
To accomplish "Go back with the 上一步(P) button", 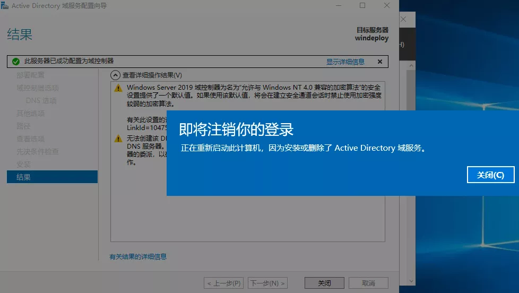I will pos(224,283).
